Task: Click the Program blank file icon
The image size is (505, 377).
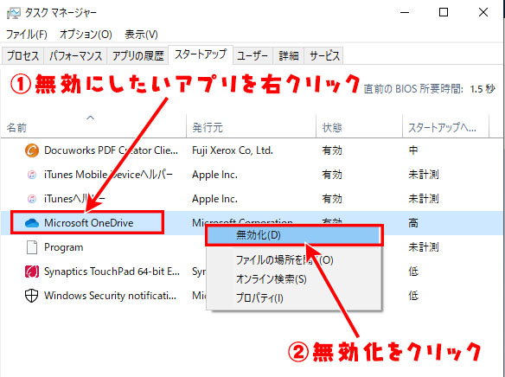Action: (x=31, y=247)
